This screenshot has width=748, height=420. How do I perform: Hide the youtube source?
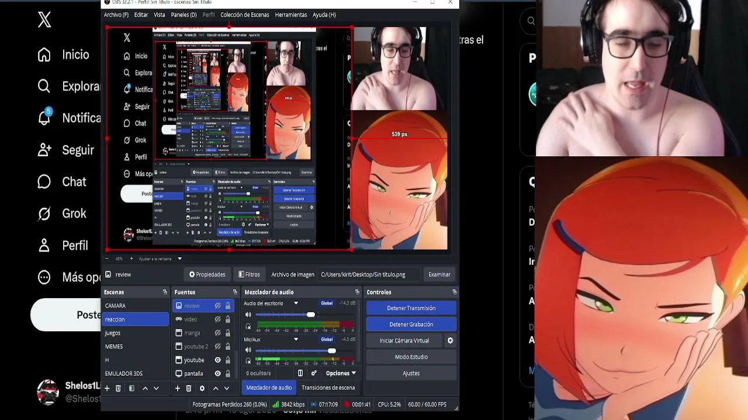[x=217, y=360]
